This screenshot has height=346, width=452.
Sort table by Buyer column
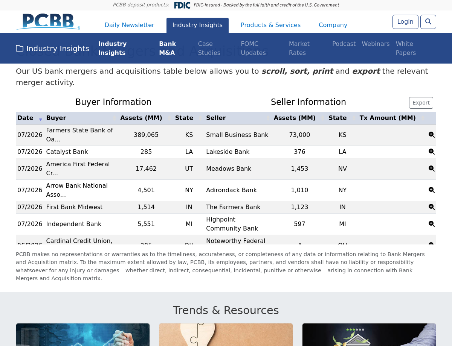(x=81, y=118)
